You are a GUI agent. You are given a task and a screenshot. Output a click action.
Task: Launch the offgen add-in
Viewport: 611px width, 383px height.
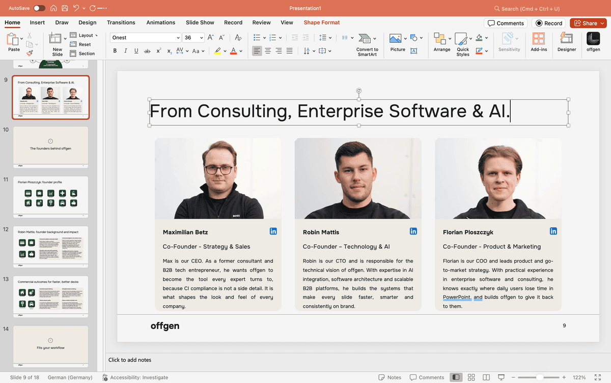(593, 42)
